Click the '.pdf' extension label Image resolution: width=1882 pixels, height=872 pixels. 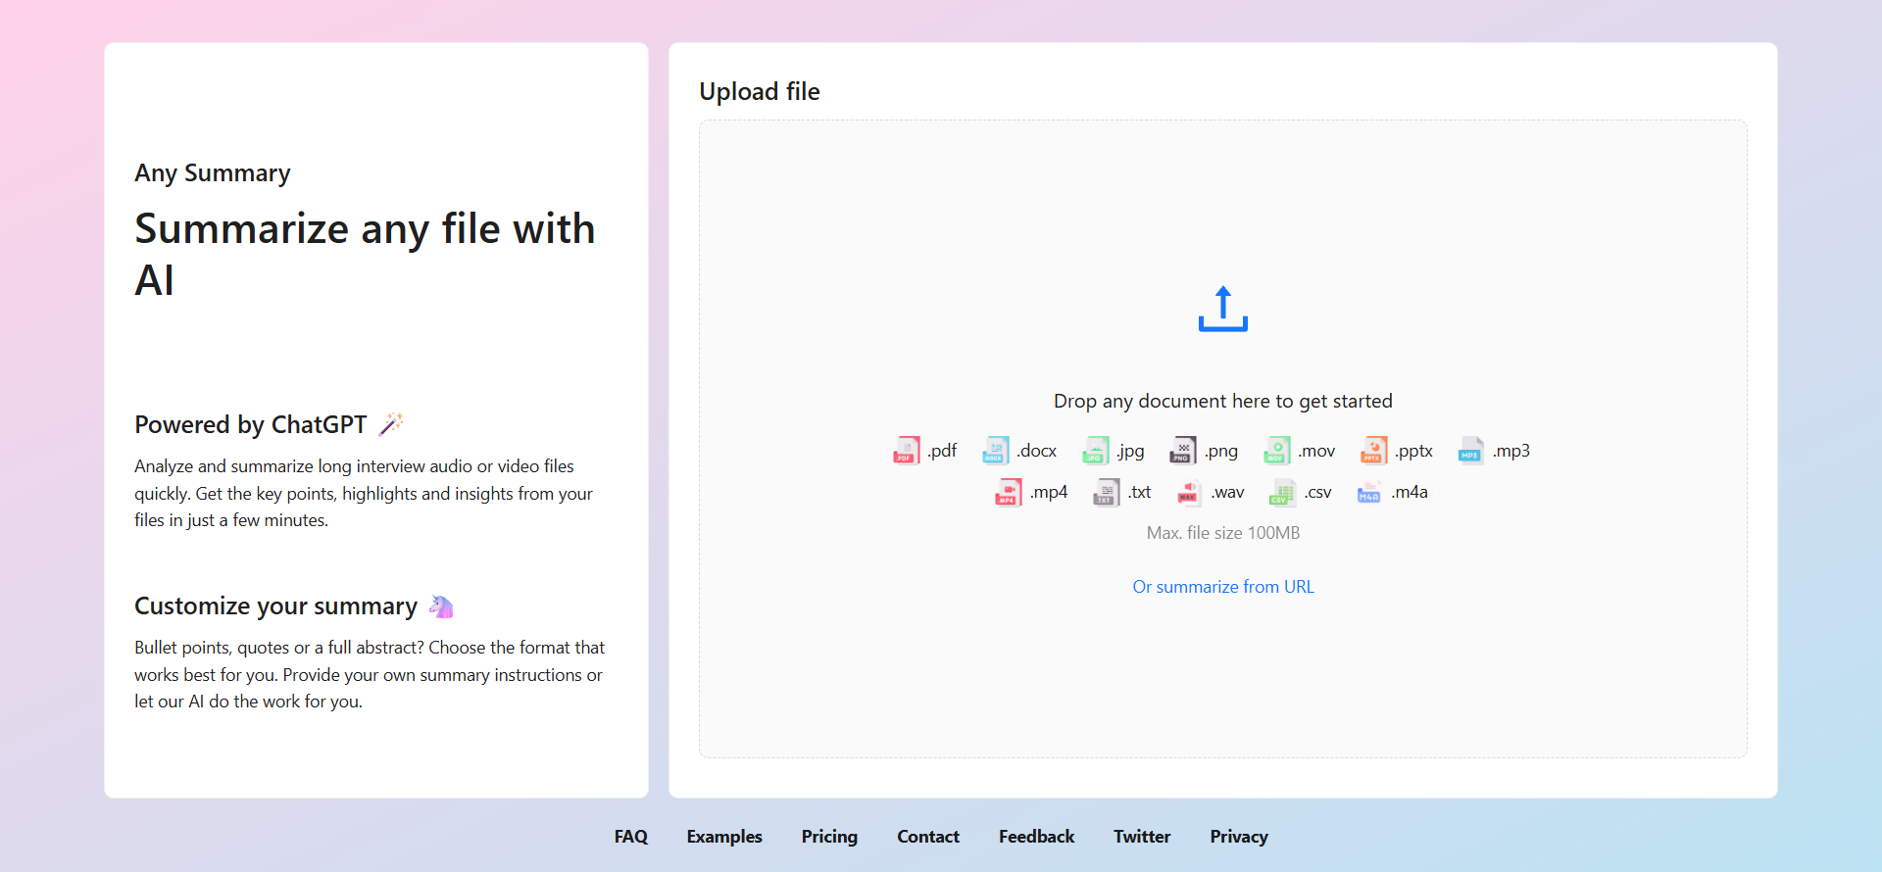tap(942, 451)
